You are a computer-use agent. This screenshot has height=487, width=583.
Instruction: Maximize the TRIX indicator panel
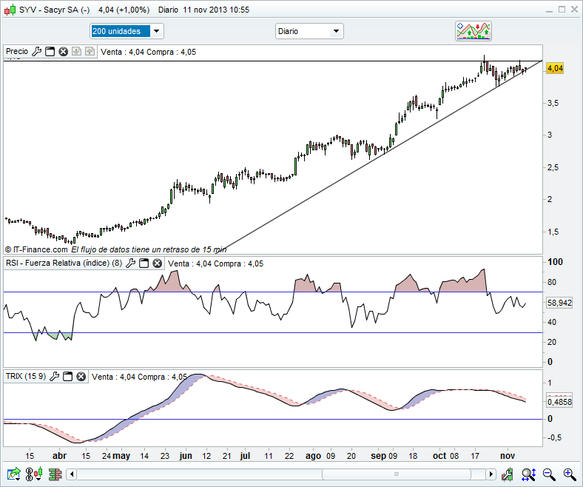tap(68, 376)
